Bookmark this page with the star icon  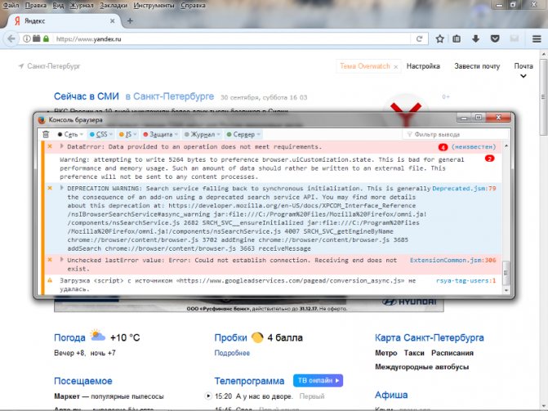439,39
